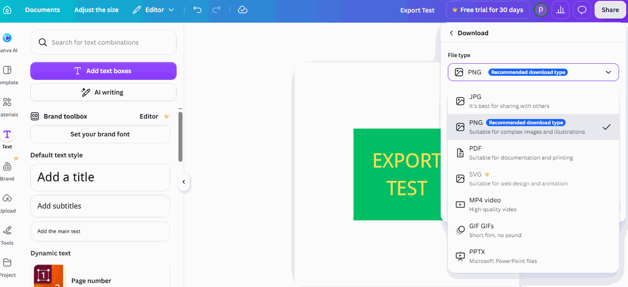Open the comments speech bubble icon

581,10
